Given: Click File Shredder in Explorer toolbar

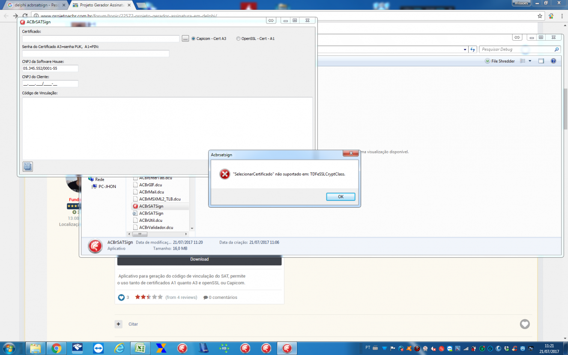Looking at the screenshot, I should 500,61.
